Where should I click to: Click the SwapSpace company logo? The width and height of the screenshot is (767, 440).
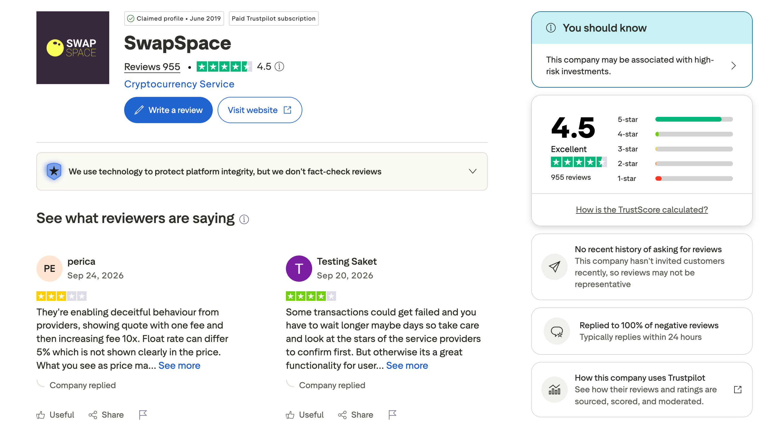73,48
